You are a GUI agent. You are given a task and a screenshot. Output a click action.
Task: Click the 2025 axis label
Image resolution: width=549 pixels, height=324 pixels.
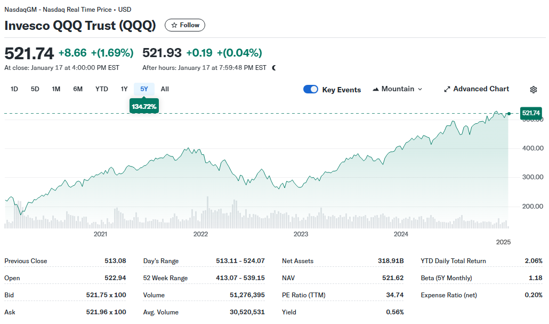(x=504, y=242)
